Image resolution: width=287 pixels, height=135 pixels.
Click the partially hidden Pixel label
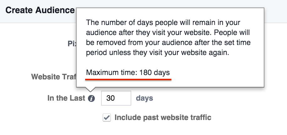click(72, 43)
